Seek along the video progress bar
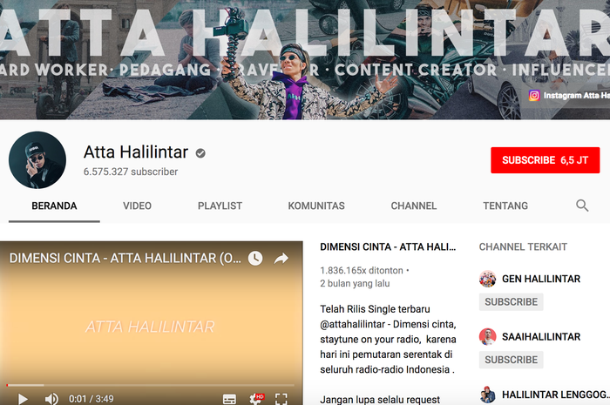This screenshot has width=610, height=405. pos(150,385)
